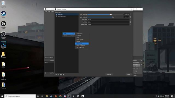Click the Attack Time input field

(x=108, y=20)
